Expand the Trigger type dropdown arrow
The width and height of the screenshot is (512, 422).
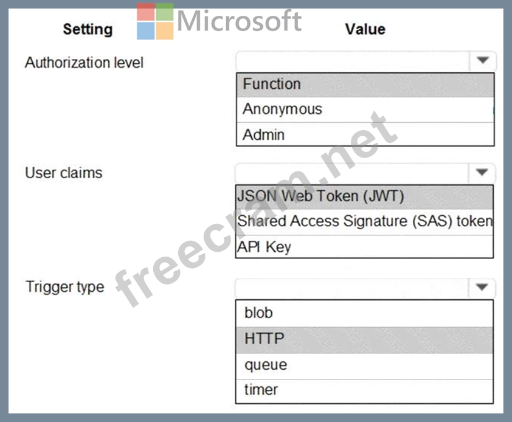483,287
